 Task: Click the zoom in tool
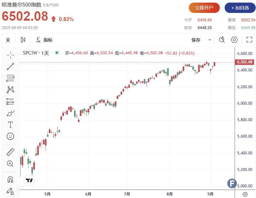(x=10, y=163)
